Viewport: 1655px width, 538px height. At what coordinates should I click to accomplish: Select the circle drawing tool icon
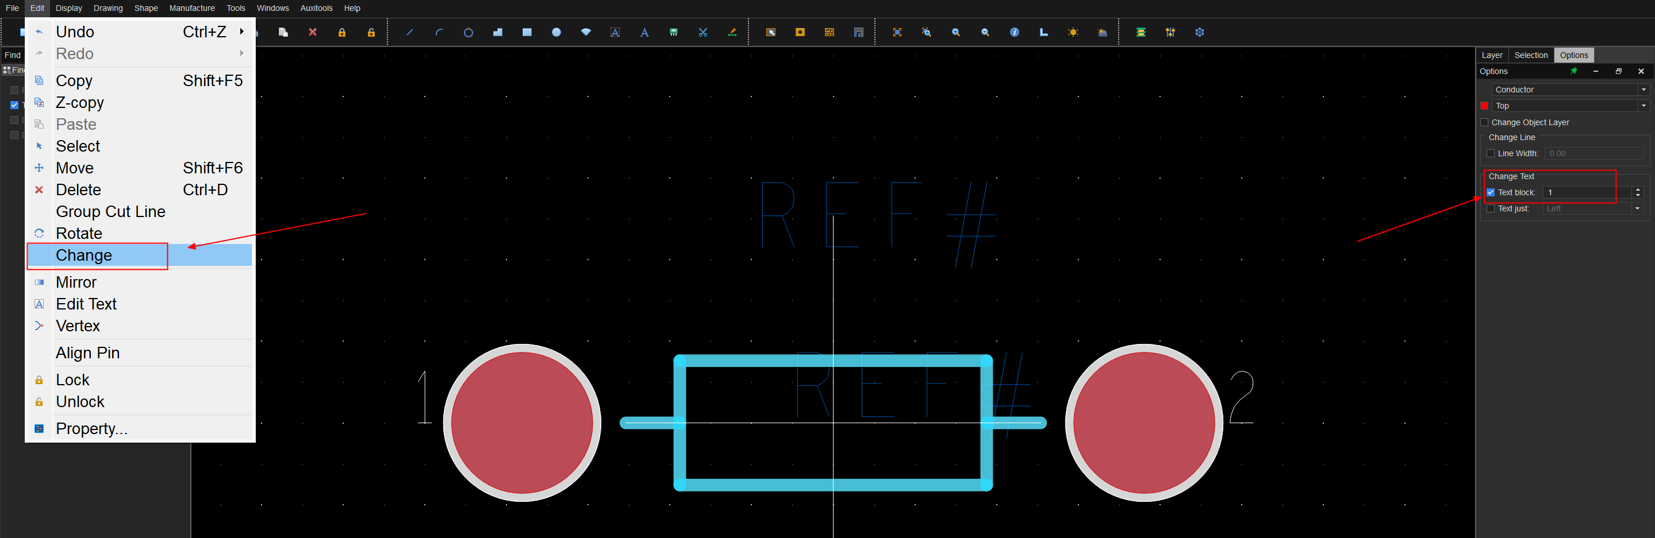pyautogui.click(x=469, y=32)
